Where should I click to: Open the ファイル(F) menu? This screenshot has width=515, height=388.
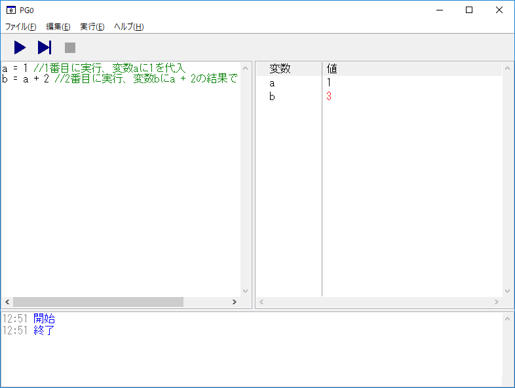tap(20, 27)
